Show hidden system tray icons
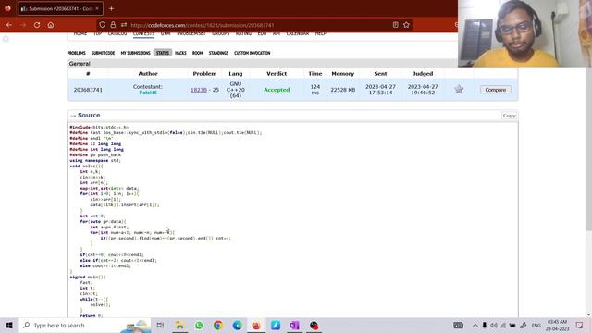This screenshot has height=333, width=592. (475, 325)
